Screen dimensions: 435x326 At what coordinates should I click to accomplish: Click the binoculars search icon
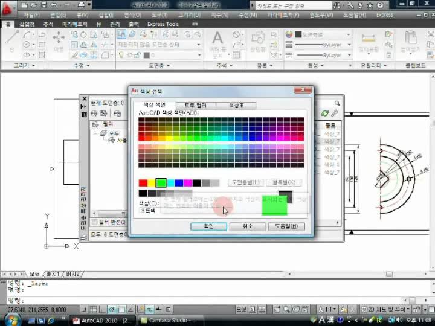click(x=337, y=5)
